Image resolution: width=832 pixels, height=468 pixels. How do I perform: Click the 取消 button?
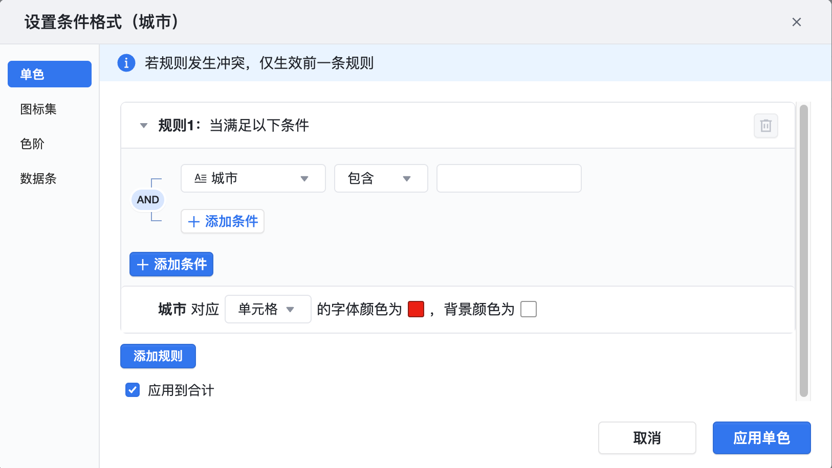pyautogui.click(x=647, y=438)
